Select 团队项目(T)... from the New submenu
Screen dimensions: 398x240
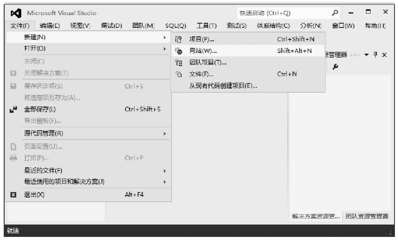248,63
